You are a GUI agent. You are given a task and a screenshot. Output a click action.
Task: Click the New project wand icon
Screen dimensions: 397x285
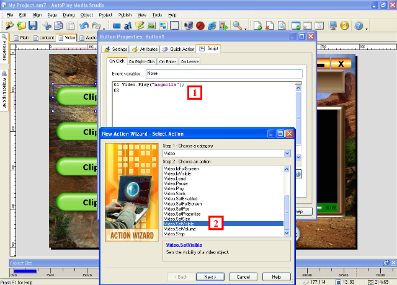[x=9, y=26]
